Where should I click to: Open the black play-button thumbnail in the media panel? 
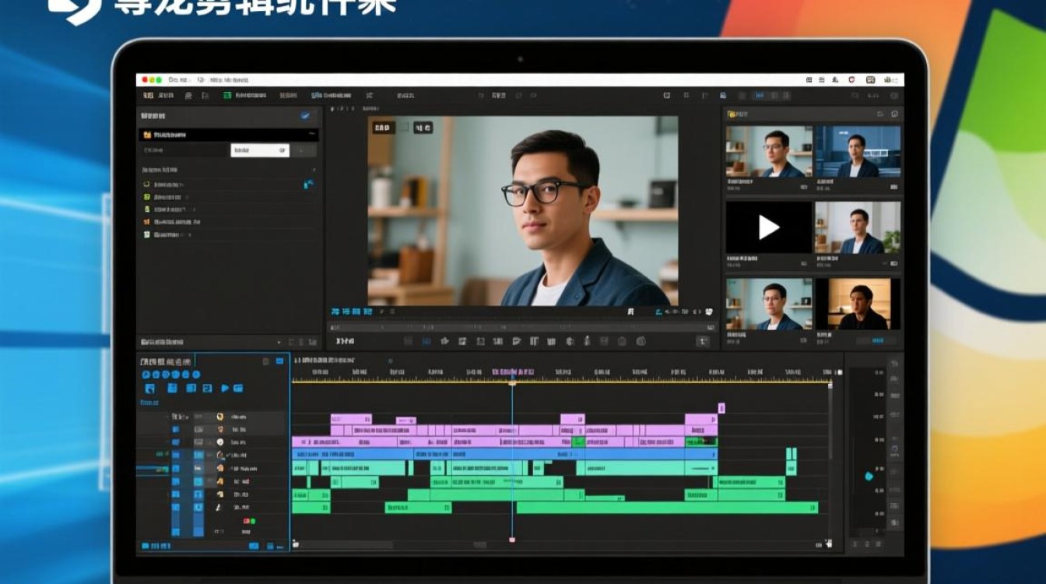point(769,227)
